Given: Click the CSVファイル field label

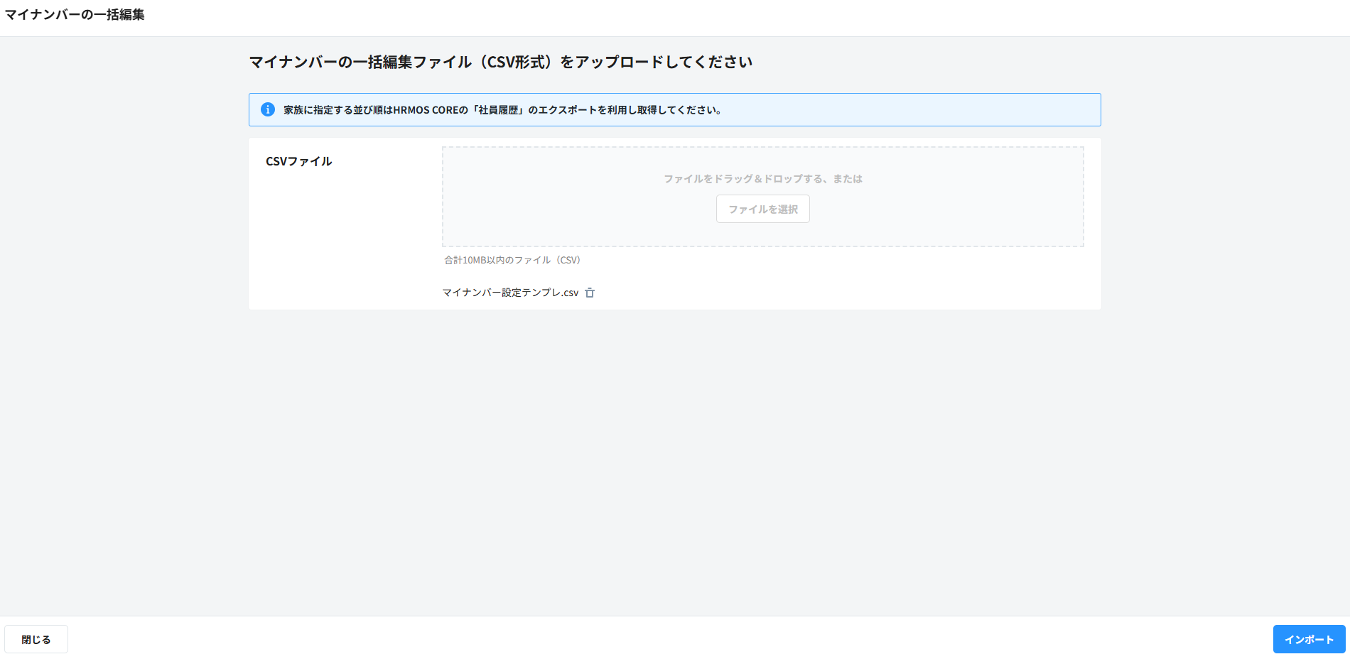Looking at the screenshot, I should tap(298, 162).
